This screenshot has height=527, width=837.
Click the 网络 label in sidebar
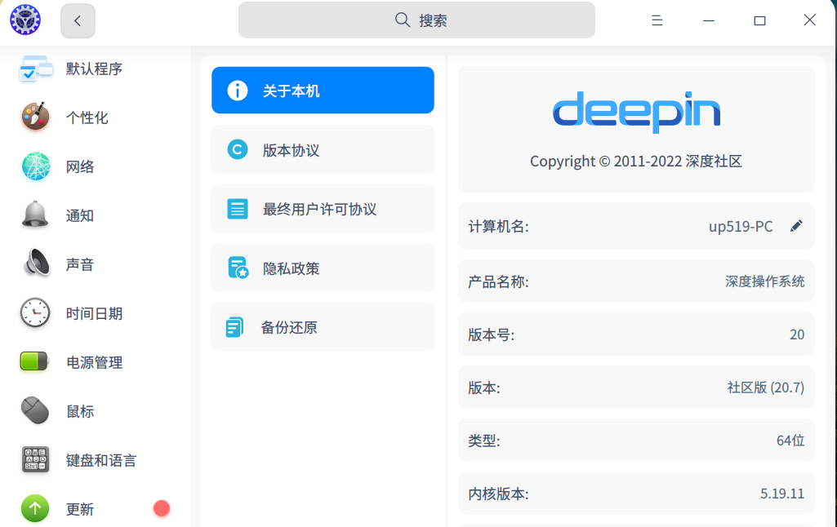click(x=80, y=167)
